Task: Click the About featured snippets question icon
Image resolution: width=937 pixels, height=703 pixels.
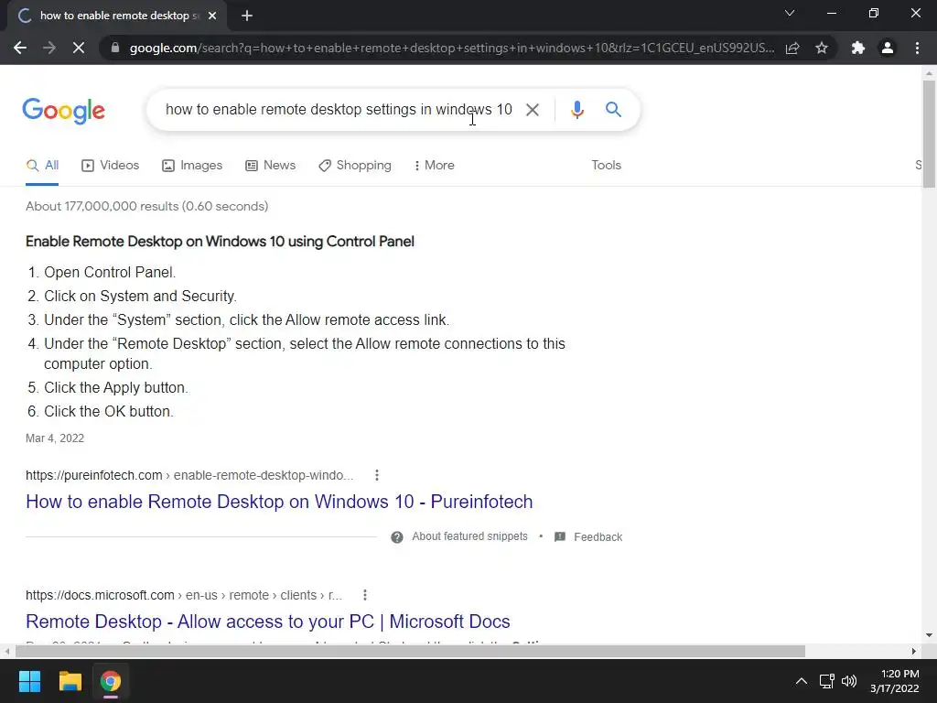Action: tap(397, 536)
